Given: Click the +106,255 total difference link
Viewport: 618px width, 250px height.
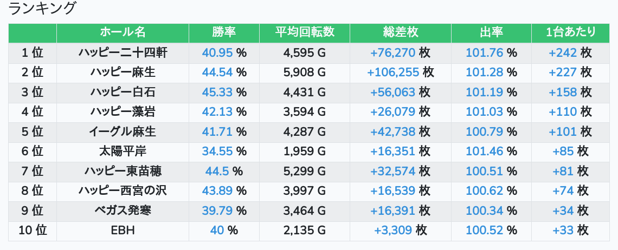Looking at the screenshot, I should click(393, 73).
